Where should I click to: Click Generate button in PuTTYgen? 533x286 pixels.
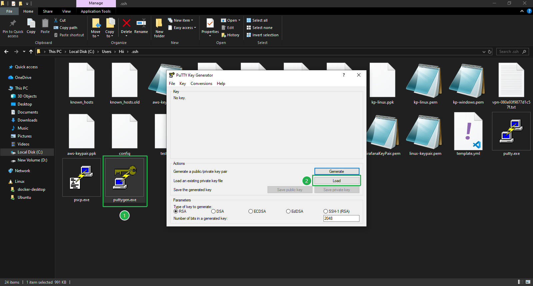(337, 171)
